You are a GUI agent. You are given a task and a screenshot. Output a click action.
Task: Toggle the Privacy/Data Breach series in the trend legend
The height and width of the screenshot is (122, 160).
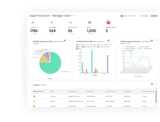coord(129,49)
